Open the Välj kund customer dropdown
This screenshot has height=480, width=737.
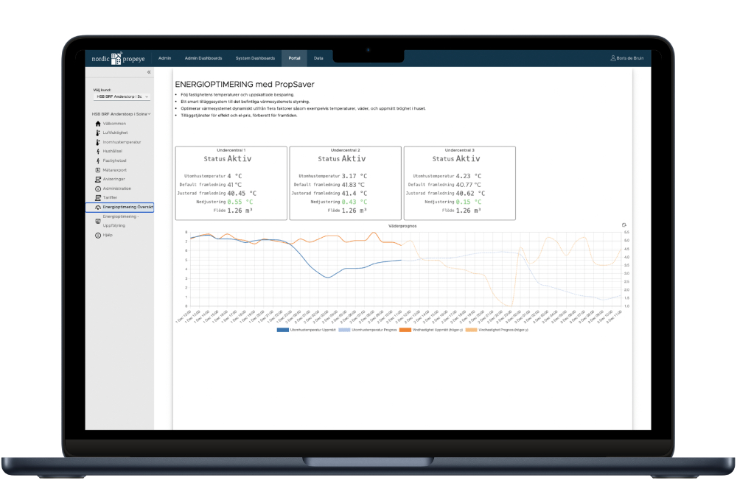122,96
